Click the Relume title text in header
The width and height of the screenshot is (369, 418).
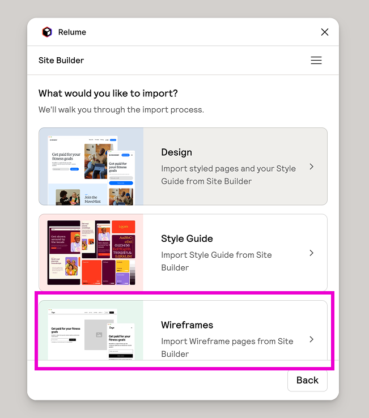[72, 32]
